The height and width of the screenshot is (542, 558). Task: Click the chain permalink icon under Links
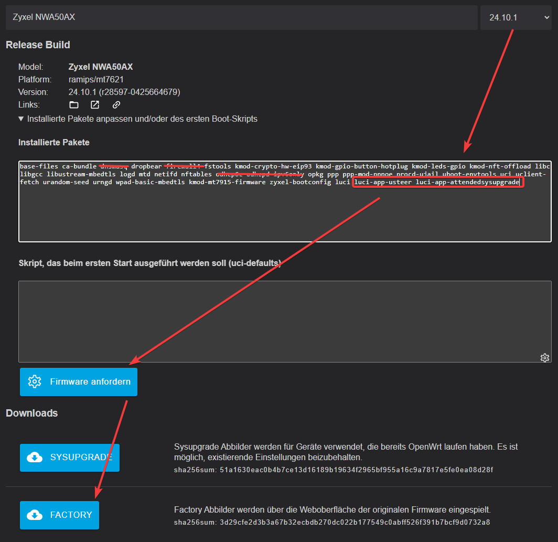pos(116,105)
